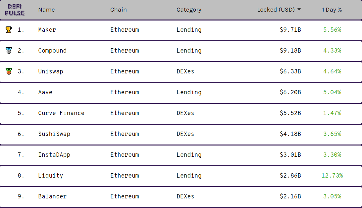The image size is (362, 208).
Task: Open the Balancer project page
Action: [x=52, y=196]
